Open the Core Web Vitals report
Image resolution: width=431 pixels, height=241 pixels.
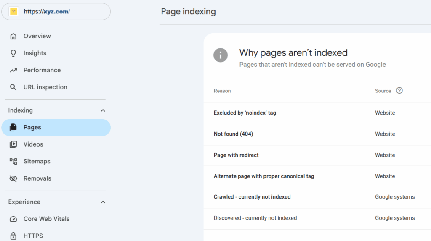46,219
